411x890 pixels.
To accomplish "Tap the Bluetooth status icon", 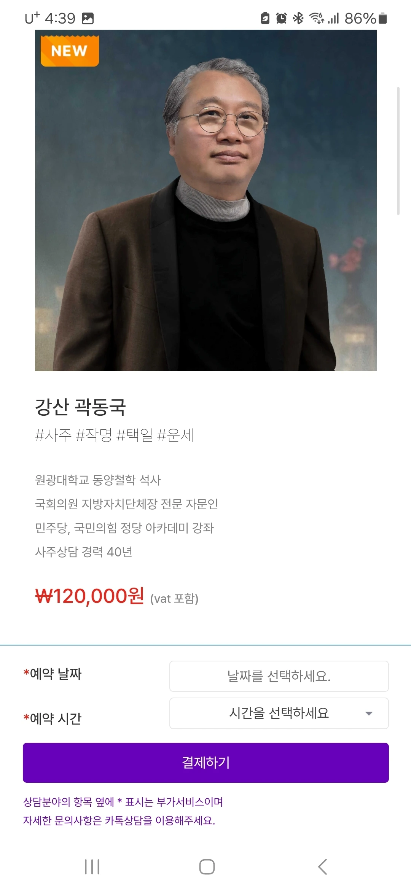I will pyautogui.click(x=298, y=18).
